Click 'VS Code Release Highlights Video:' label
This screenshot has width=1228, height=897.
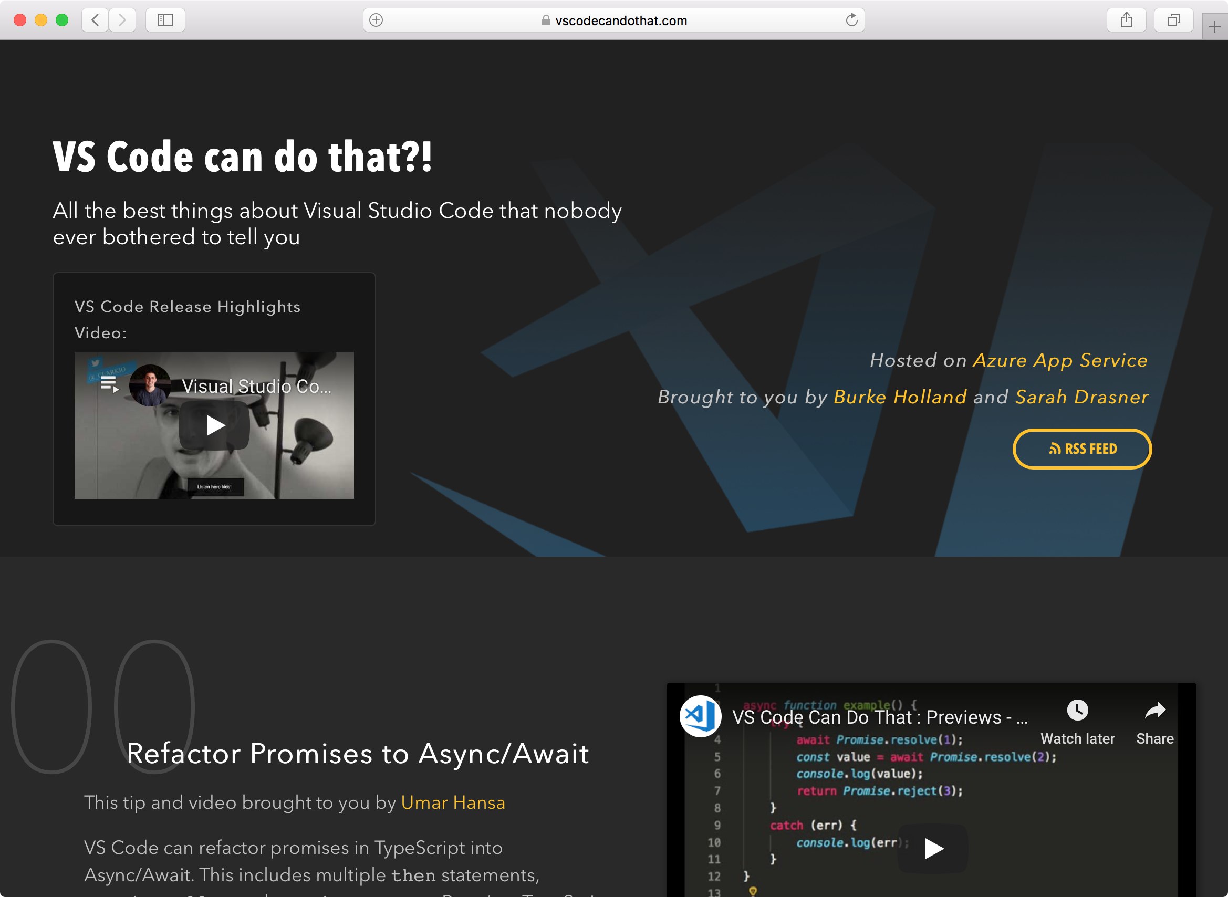(188, 319)
